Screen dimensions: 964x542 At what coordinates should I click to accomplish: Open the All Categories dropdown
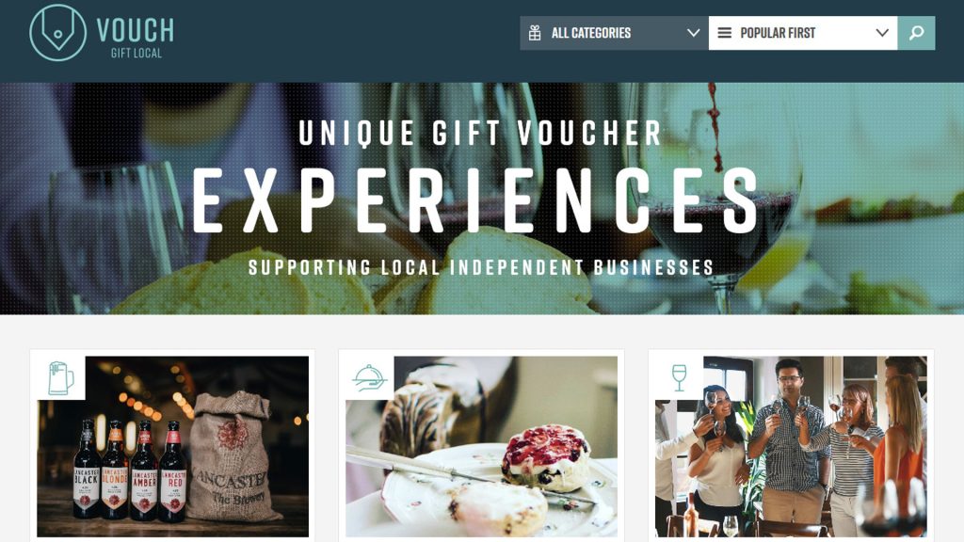click(614, 33)
